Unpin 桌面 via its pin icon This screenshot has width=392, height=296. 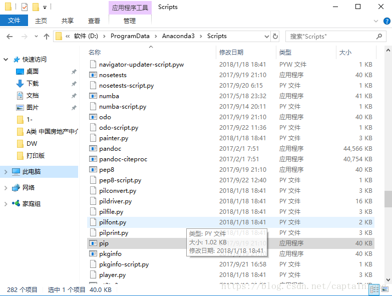pos(74,72)
